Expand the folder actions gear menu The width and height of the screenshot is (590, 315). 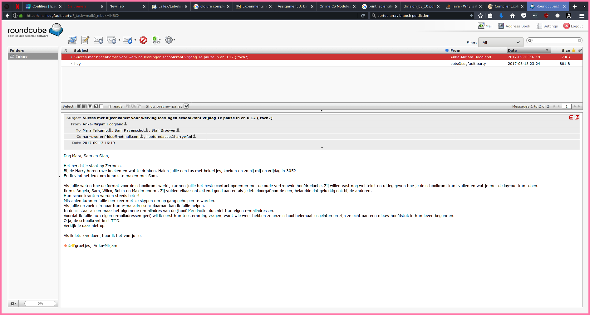13,303
